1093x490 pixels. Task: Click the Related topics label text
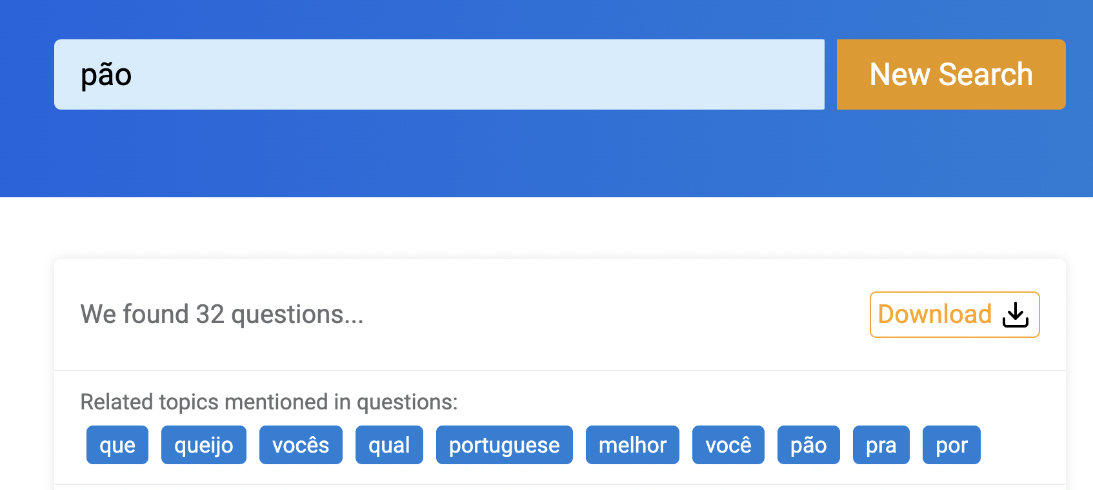pos(268,401)
